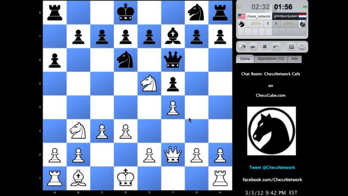
Task: Click the black bishop on f7
Action: coord(173,36)
